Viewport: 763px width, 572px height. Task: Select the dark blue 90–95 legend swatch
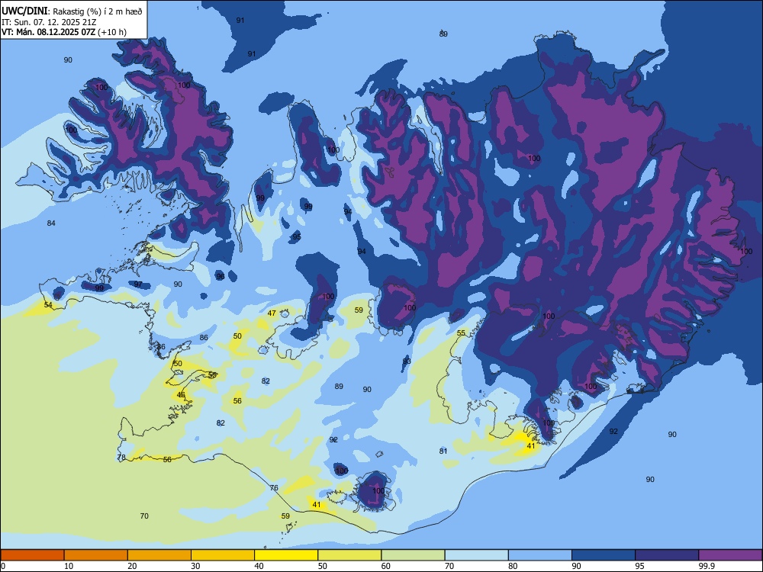tap(604, 555)
